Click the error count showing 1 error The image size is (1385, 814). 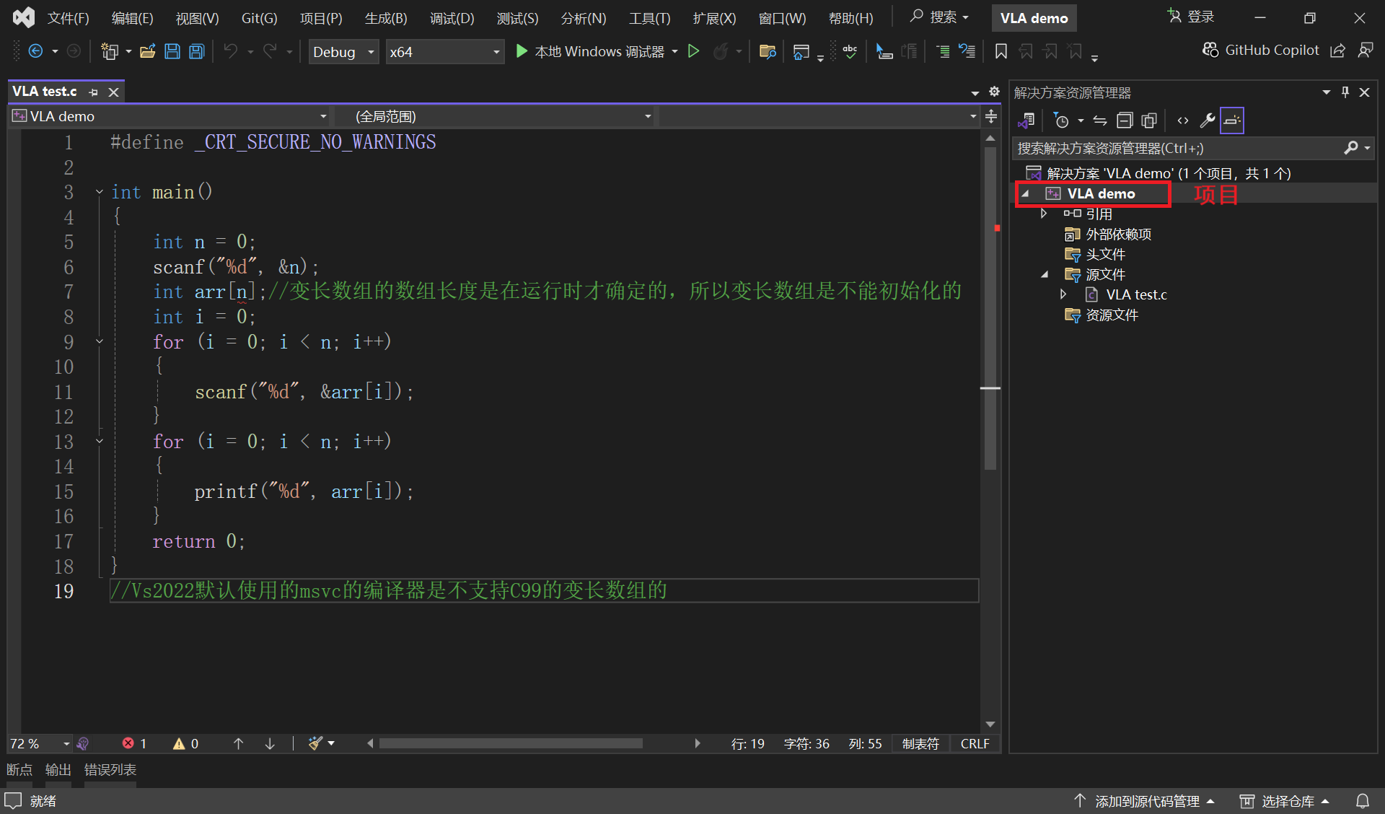(x=134, y=743)
